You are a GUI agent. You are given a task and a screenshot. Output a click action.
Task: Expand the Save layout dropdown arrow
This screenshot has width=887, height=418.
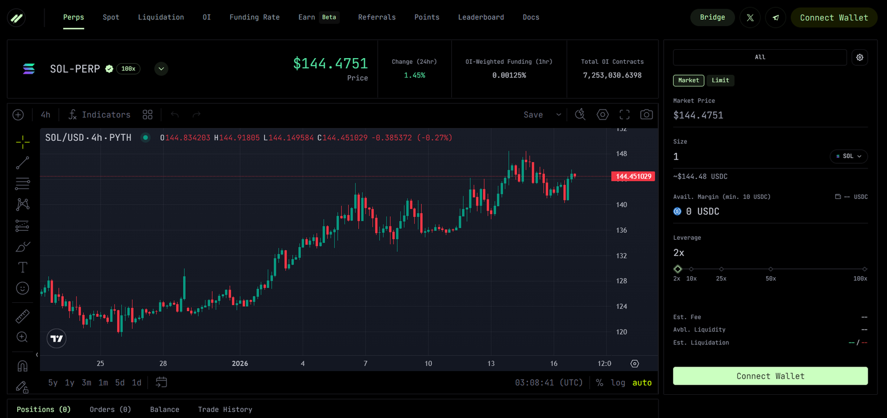(x=558, y=115)
